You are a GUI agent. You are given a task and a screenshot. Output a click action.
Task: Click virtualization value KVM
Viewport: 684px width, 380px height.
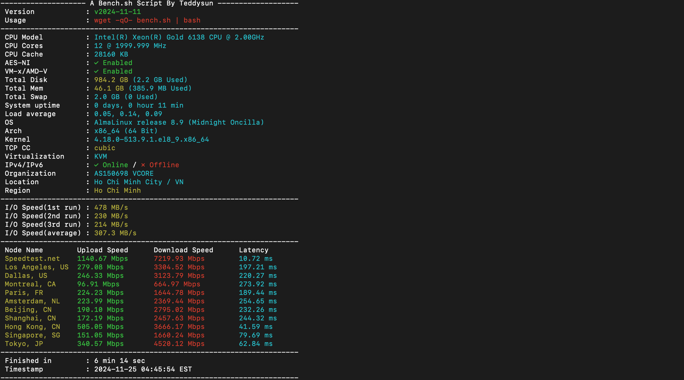[100, 156]
